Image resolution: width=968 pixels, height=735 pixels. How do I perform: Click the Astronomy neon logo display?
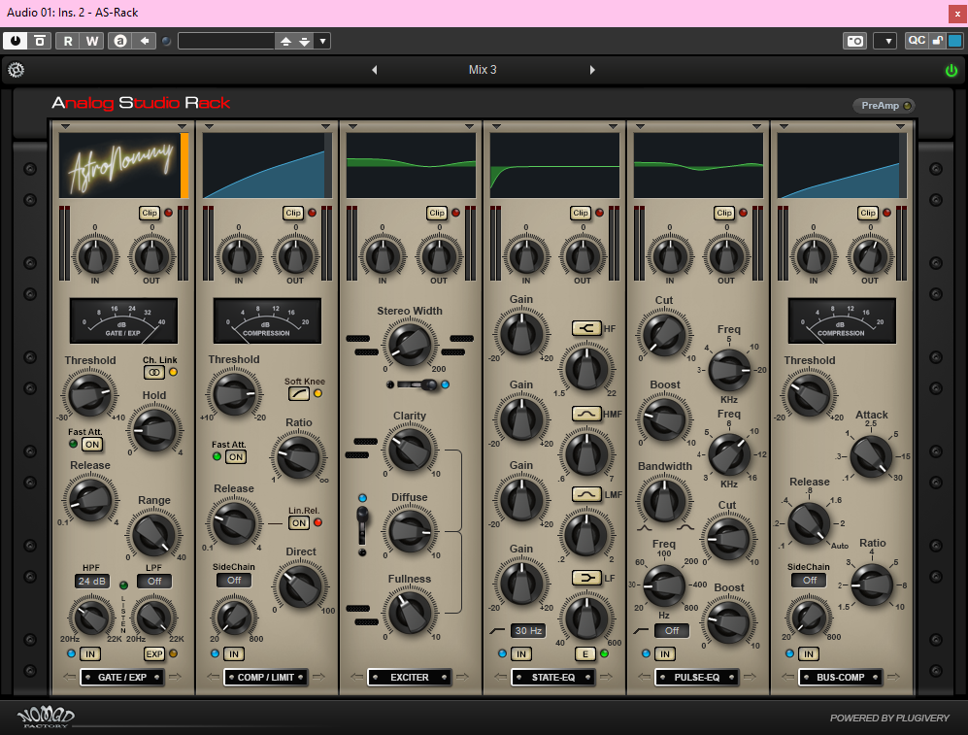[119, 165]
